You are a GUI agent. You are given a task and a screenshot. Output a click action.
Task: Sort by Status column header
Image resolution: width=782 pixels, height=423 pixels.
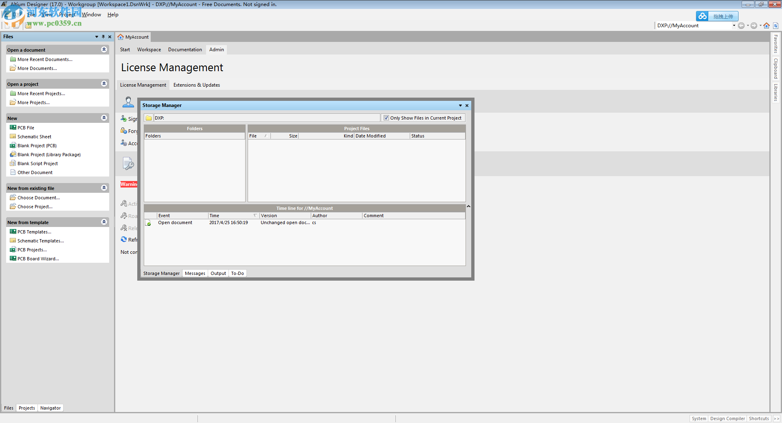pos(437,136)
